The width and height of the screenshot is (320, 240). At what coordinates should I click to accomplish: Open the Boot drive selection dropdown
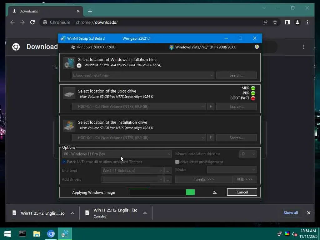pyautogui.click(x=139, y=107)
